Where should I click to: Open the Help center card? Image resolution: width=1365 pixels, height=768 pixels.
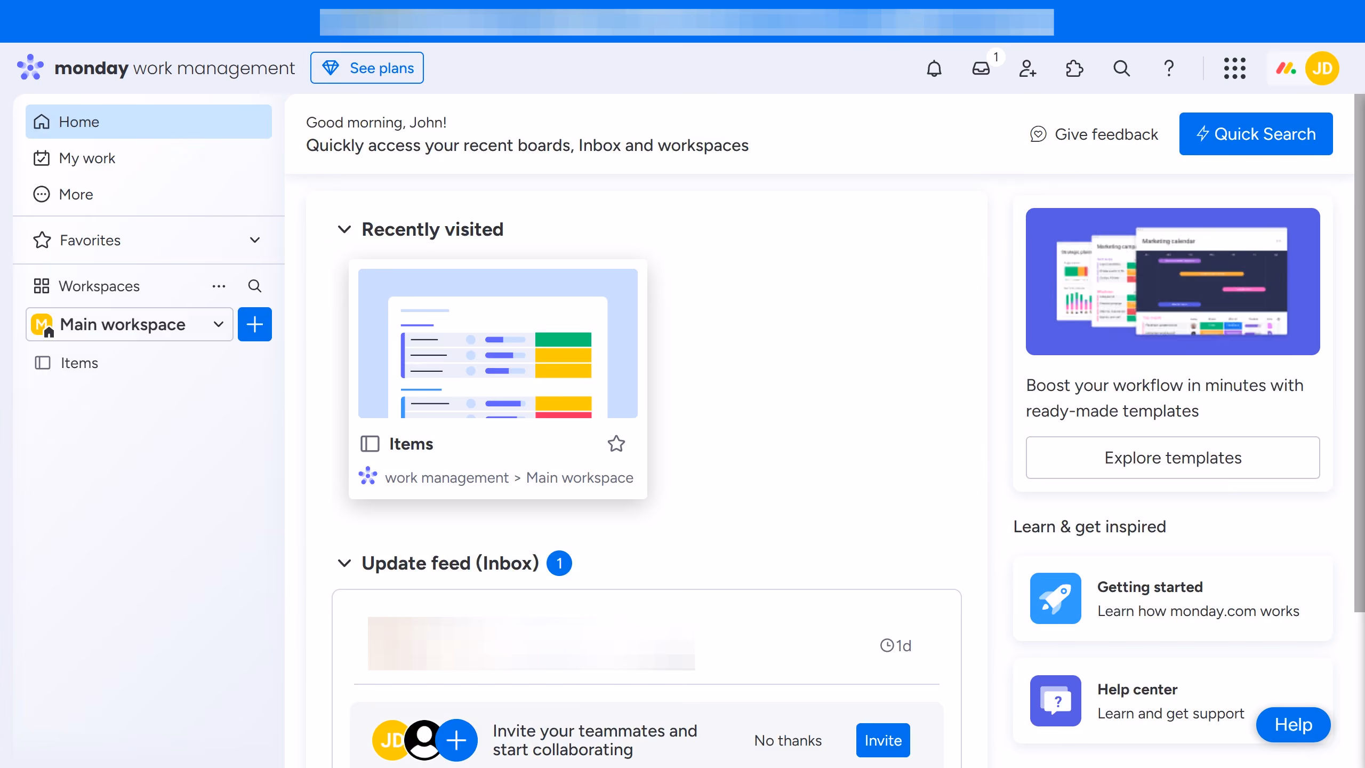[x=1173, y=701]
